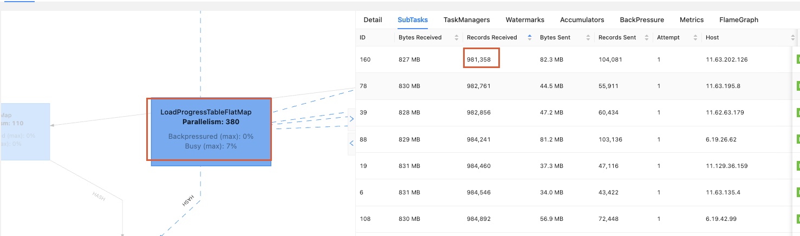
Task: Click host 11.62.63.179
Action: (725, 112)
